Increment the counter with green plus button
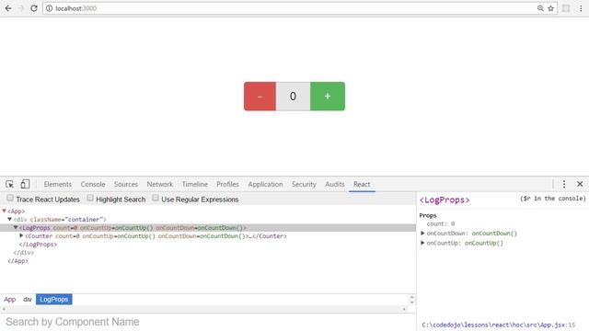Image resolution: width=589 pixels, height=331 pixels. pyautogui.click(x=328, y=97)
